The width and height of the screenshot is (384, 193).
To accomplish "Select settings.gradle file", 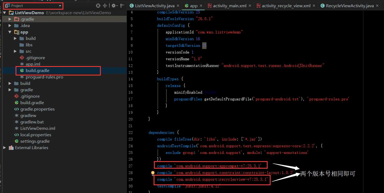I will pos(35,141).
